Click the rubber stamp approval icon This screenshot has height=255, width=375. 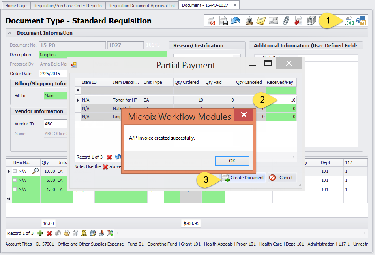[x=249, y=21]
